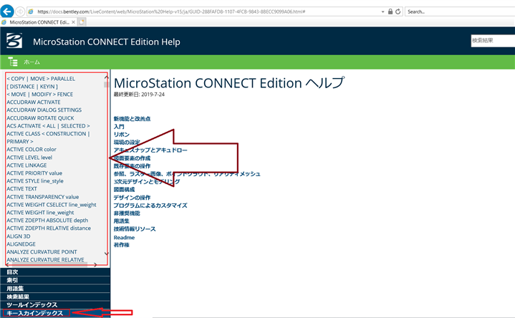
Task: Open ACTIVE LINKAGE entry
Action: point(27,165)
